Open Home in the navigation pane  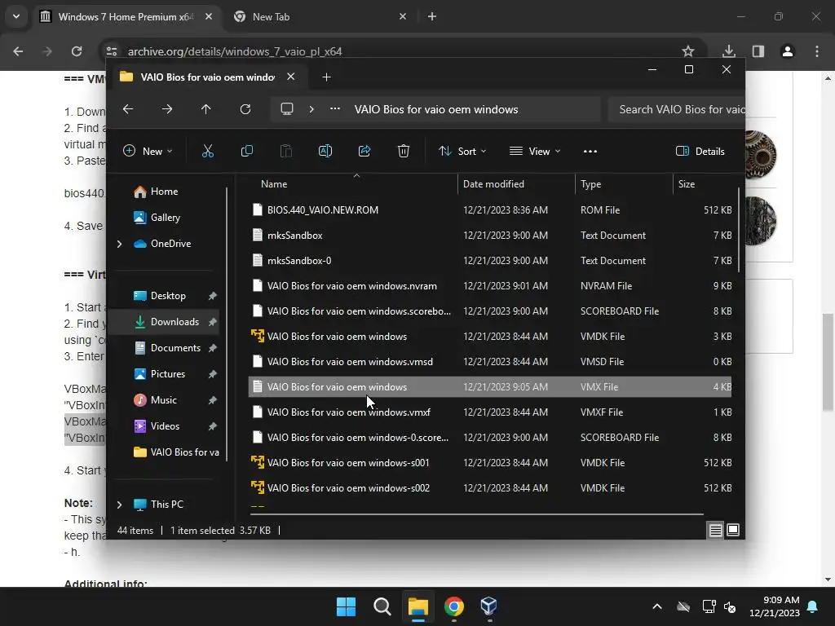pyautogui.click(x=165, y=192)
